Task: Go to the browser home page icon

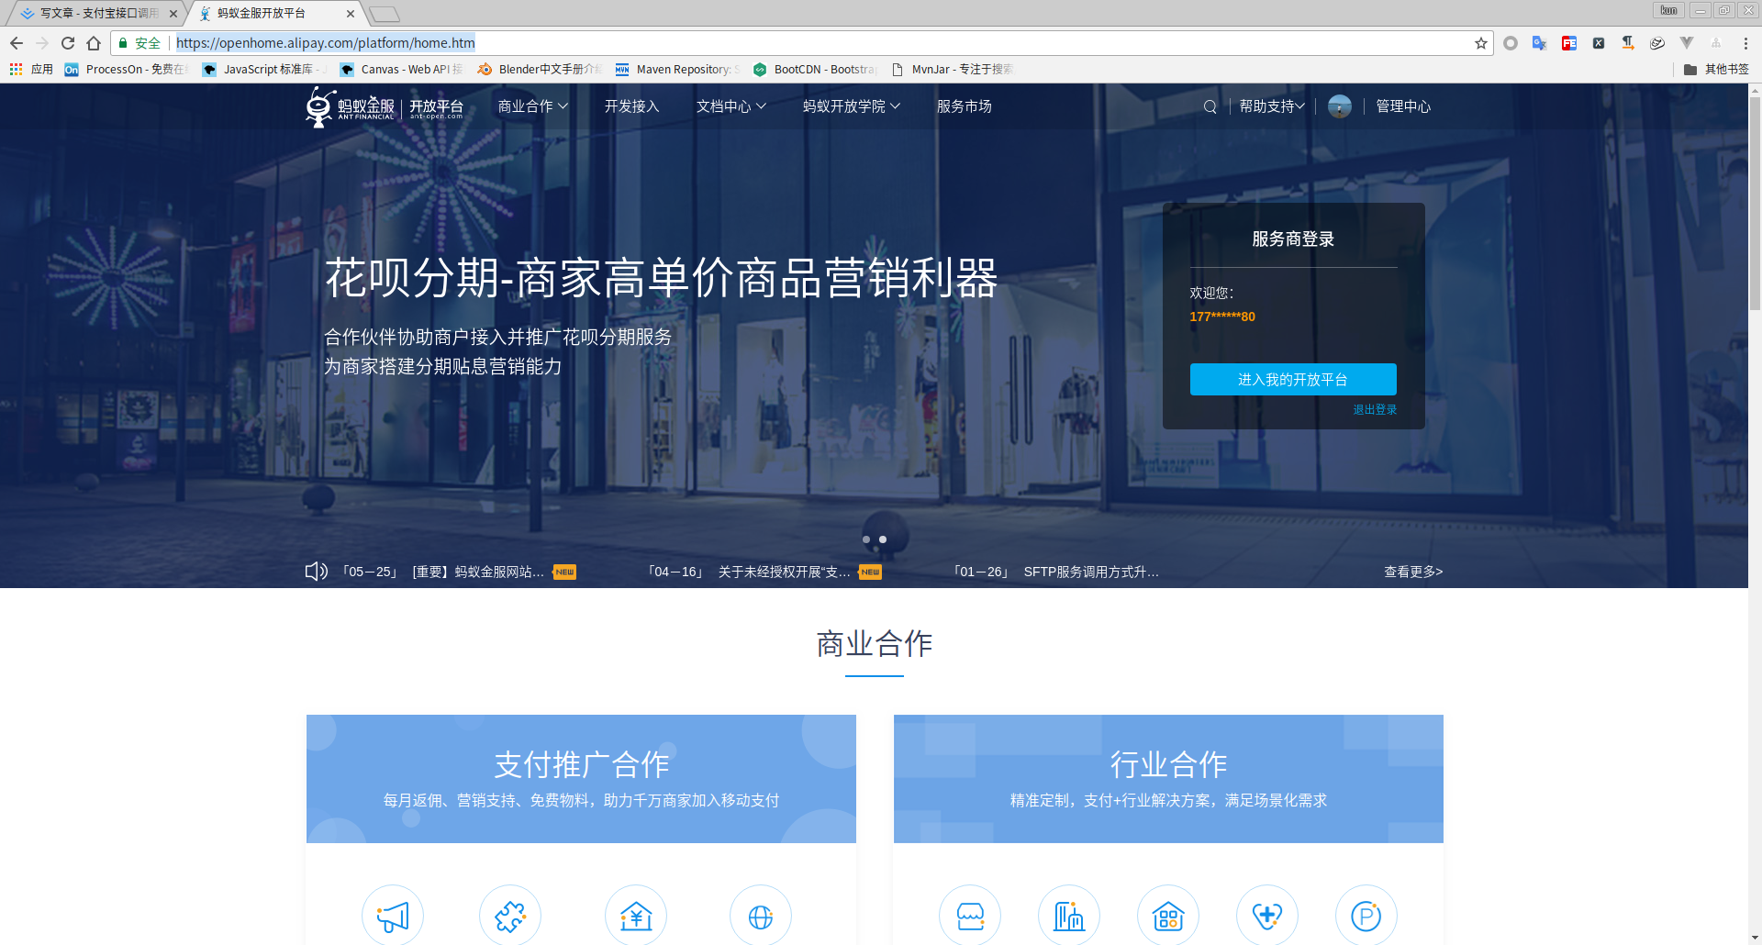Action: 94,43
